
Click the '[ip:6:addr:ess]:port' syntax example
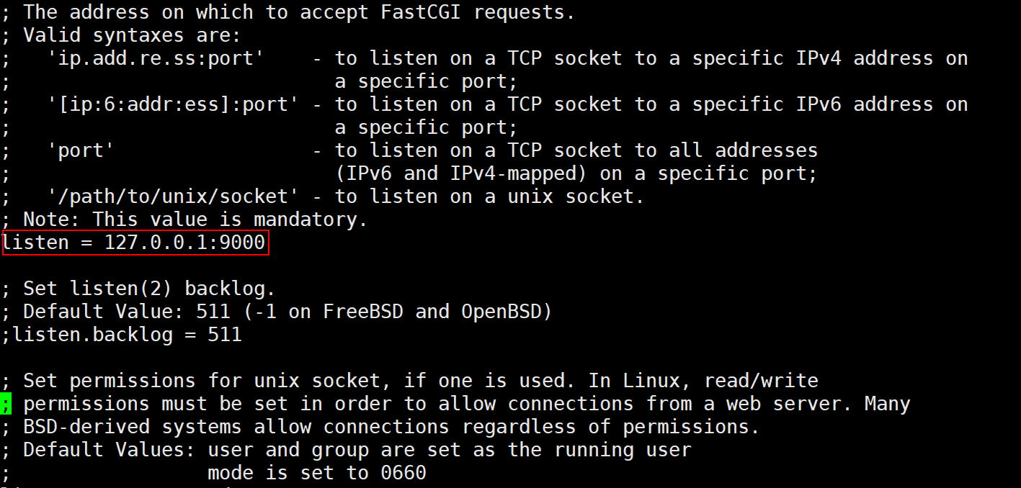pyautogui.click(x=173, y=104)
